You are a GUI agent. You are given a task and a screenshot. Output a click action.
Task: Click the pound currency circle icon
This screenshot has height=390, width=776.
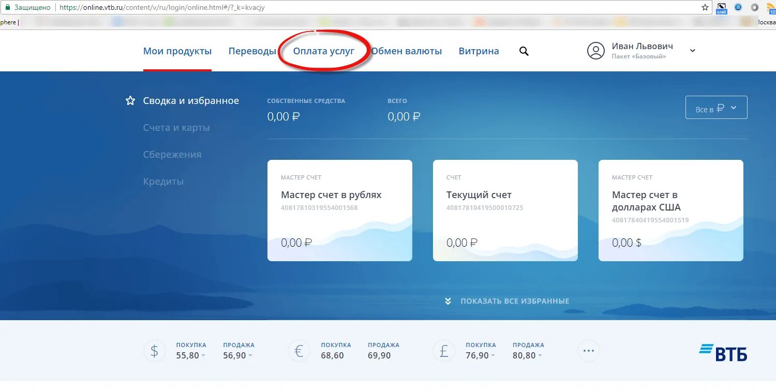click(444, 351)
